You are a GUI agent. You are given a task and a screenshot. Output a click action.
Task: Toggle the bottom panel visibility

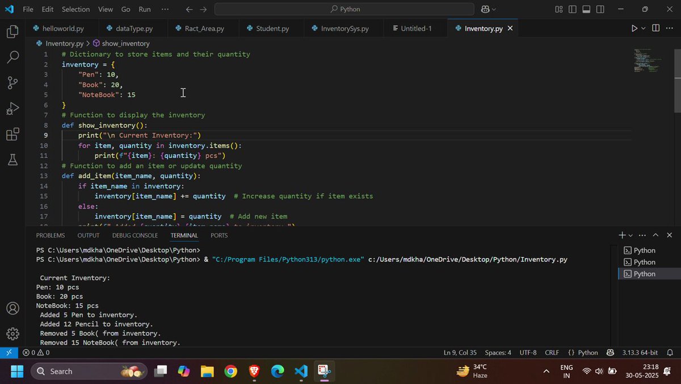tap(586, 9)
